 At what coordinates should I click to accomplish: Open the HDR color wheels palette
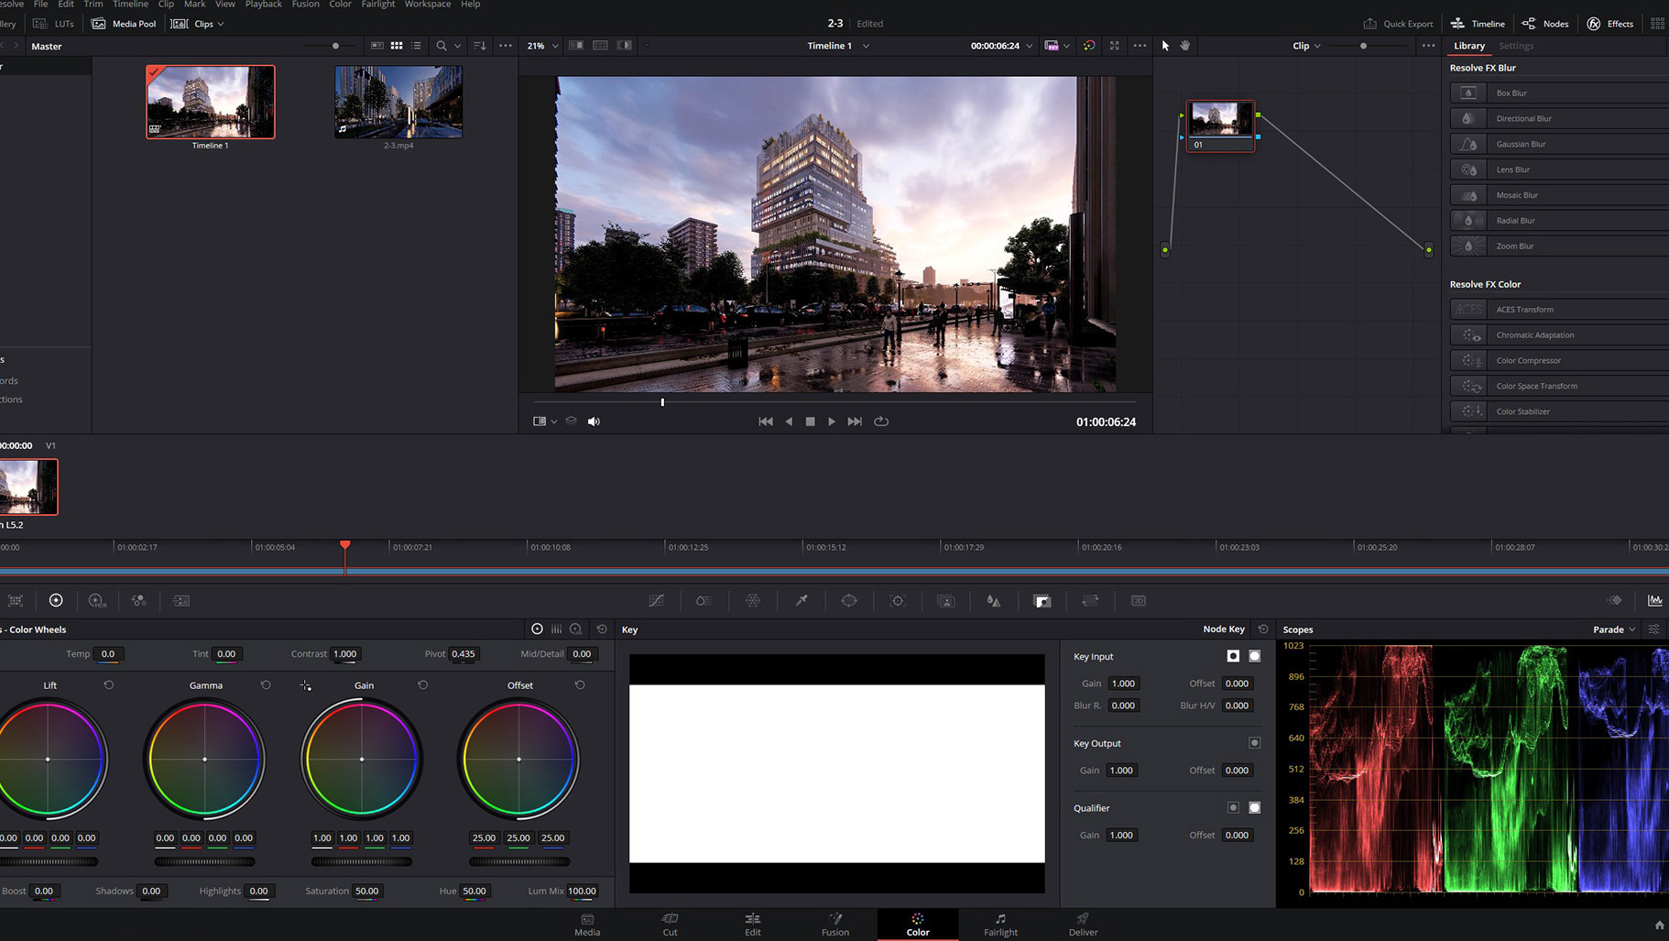click(96, 601)
